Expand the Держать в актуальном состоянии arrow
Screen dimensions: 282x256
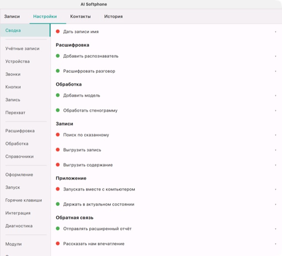pos(275,204)
